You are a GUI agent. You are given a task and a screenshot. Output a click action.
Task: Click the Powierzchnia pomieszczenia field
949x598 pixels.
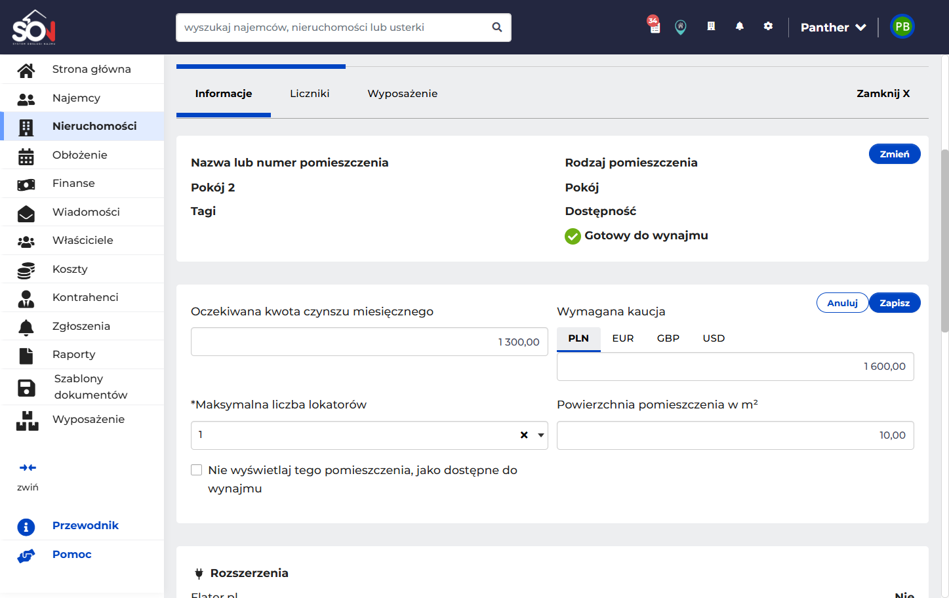[735, 435]
